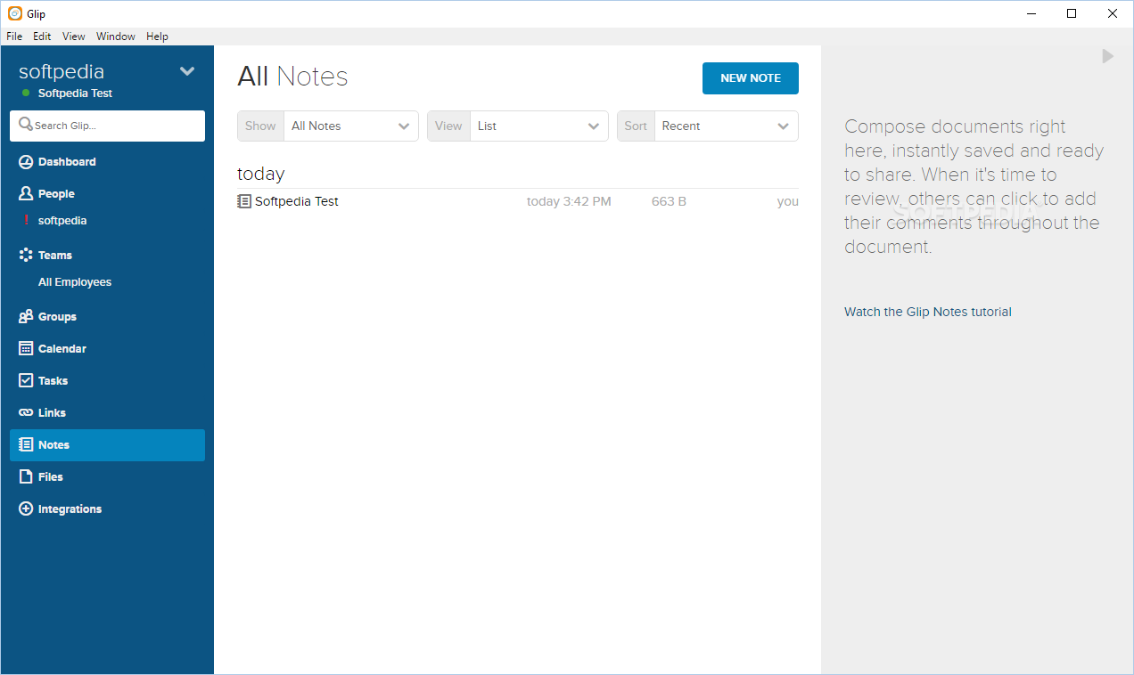Open the File menu
This screenshot has height=675, width=1134.
coord(14,37)
